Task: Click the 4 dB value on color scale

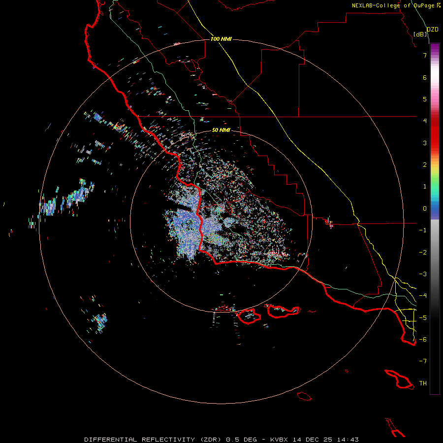Action: pos(425,121)
